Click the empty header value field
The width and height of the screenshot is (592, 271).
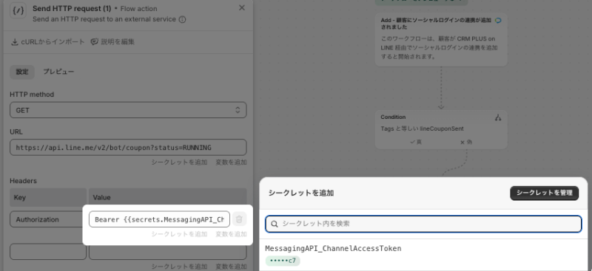point(168,253)
